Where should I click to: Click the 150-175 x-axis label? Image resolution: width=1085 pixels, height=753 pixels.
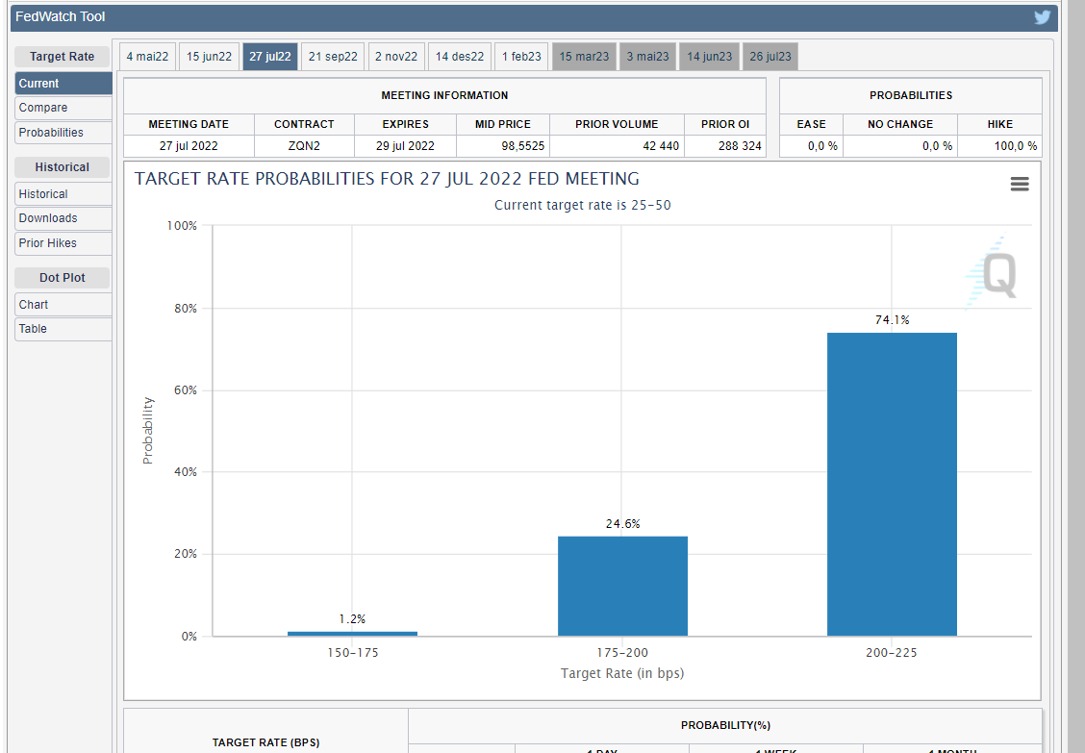(x=353, y=653)
